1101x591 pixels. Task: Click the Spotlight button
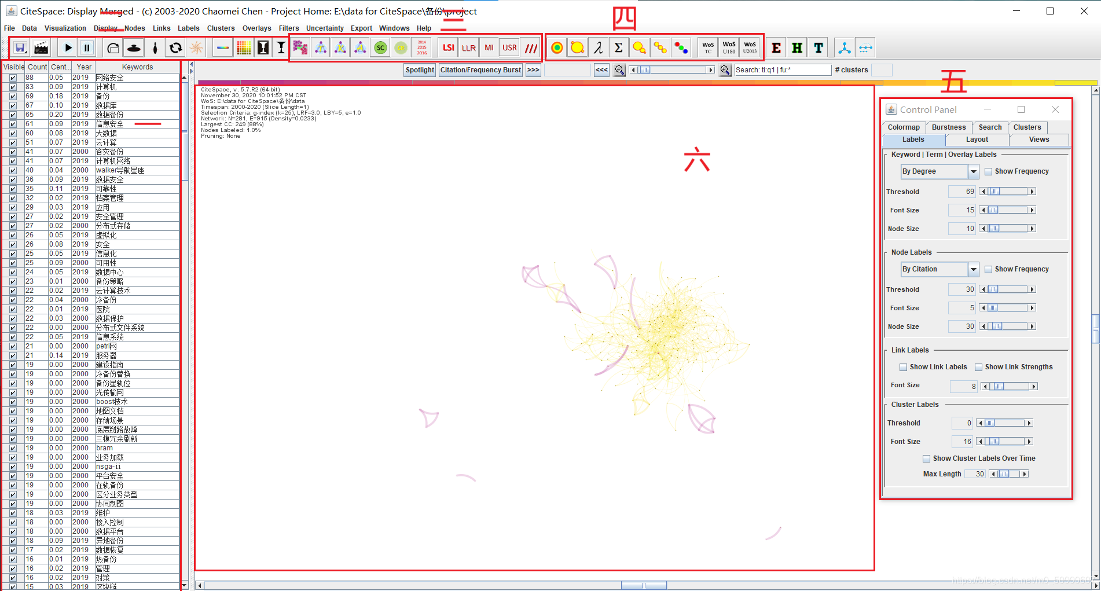[x=420, y=70]
